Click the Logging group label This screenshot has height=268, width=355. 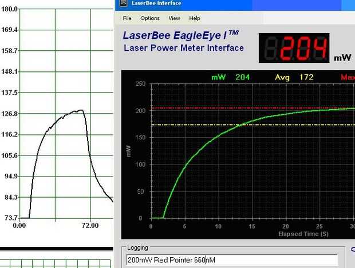coord(137,247)
